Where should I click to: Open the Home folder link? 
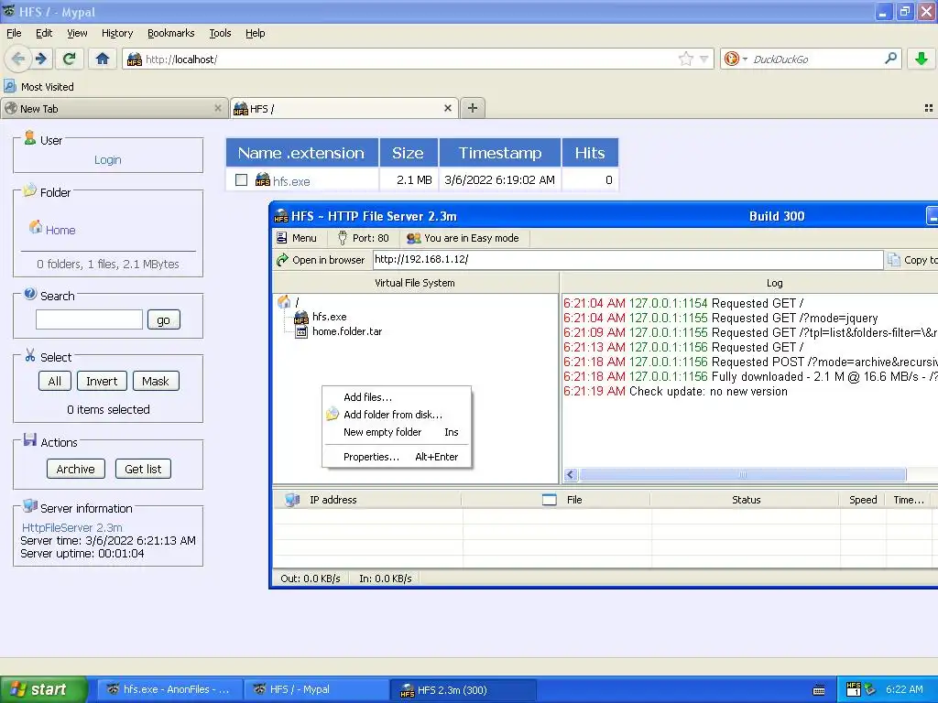pyautogui.click(x=60, y=230)
